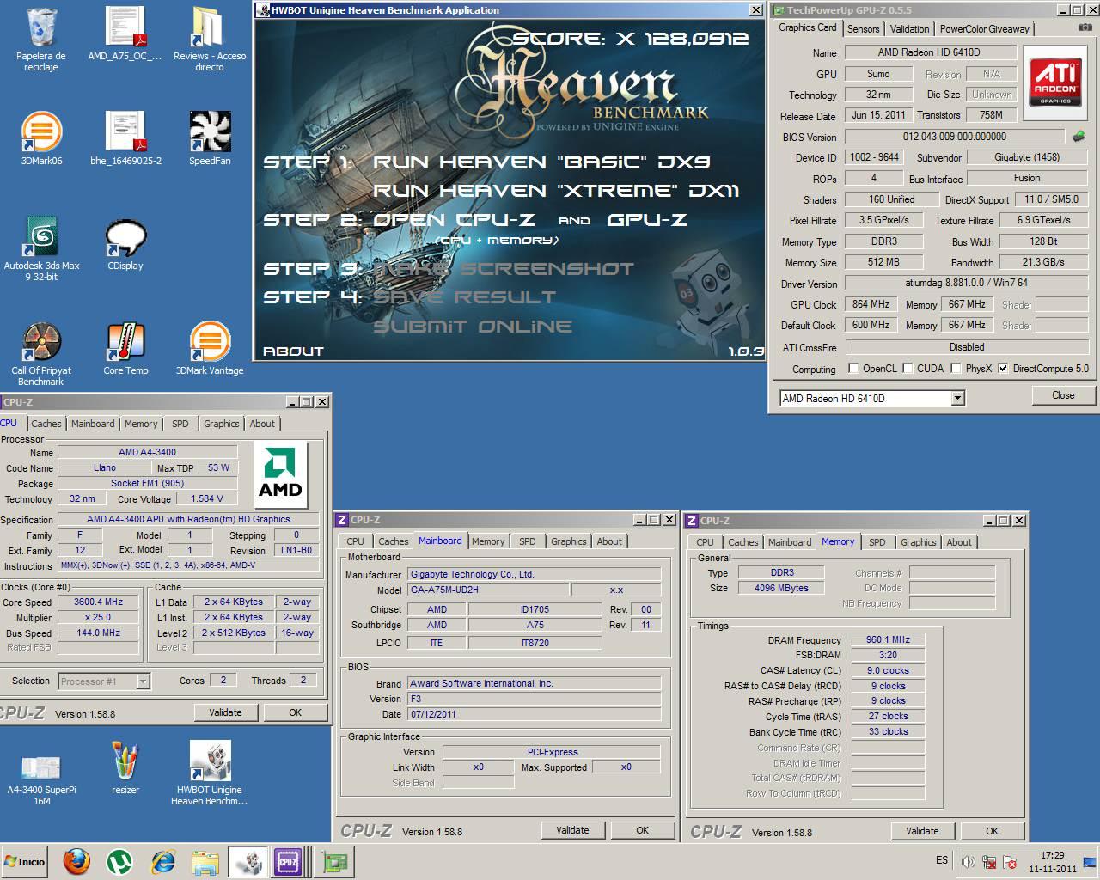Screen dimensions: 1100x880
Task: Click the volume speaker tray icon
Action: click(969, 862)
